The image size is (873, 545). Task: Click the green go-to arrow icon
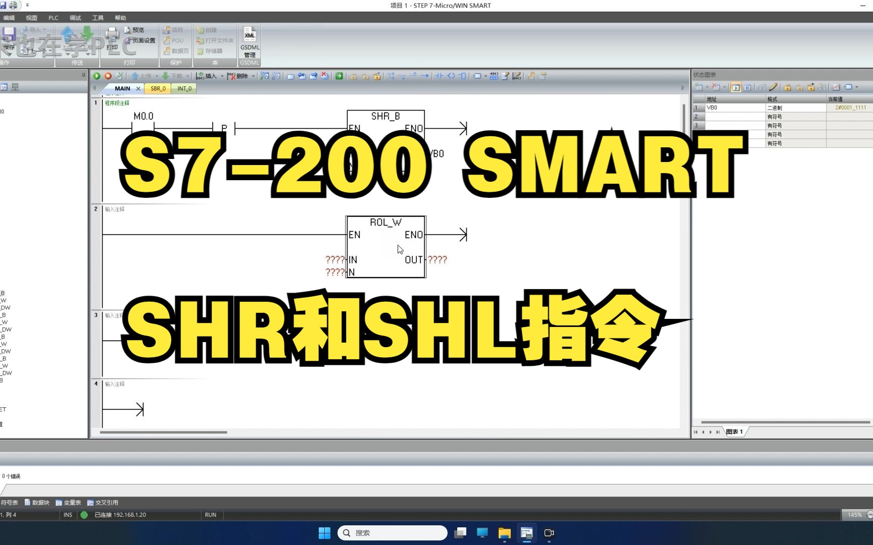[339, 76]
